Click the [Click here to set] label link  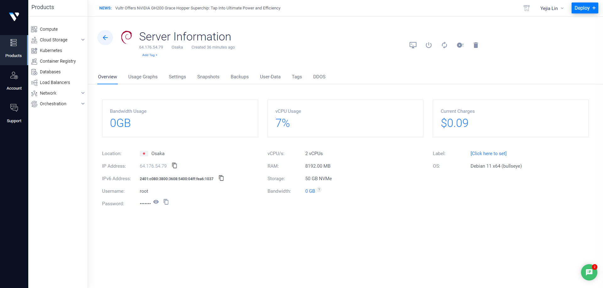[x=488, y=154]
